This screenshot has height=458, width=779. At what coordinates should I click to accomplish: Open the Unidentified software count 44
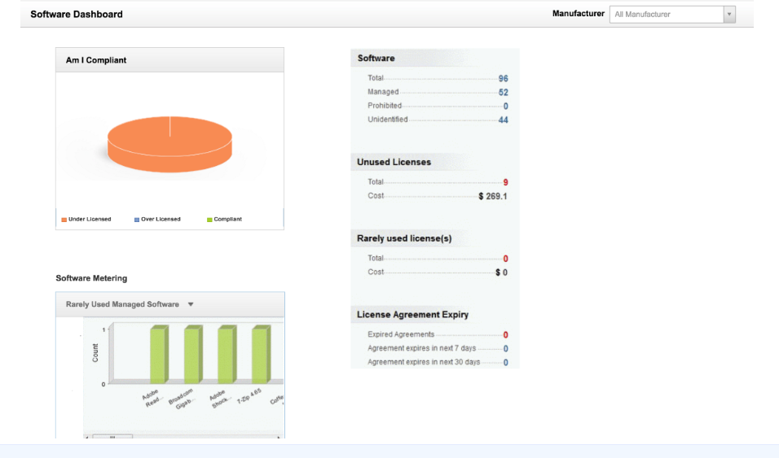[x=504, y=120]
